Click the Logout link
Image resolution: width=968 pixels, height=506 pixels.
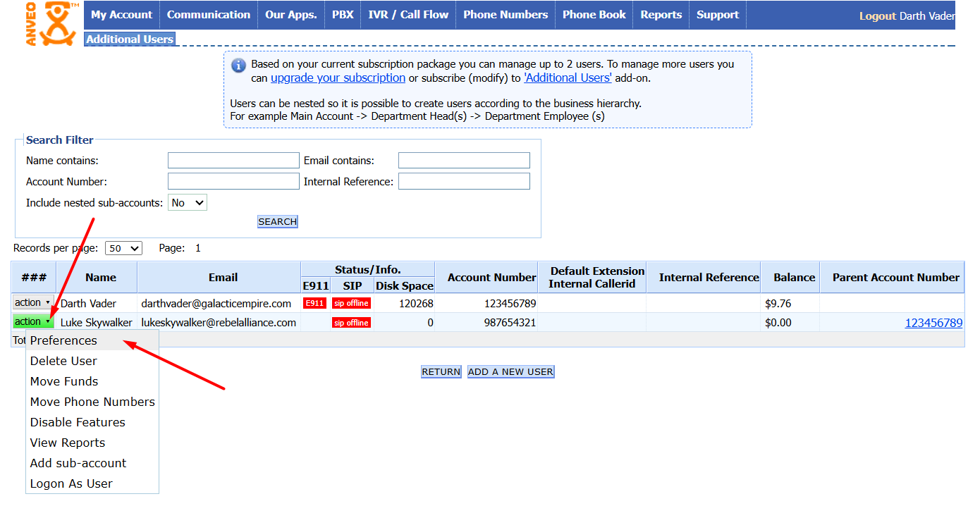click(878, 16)
